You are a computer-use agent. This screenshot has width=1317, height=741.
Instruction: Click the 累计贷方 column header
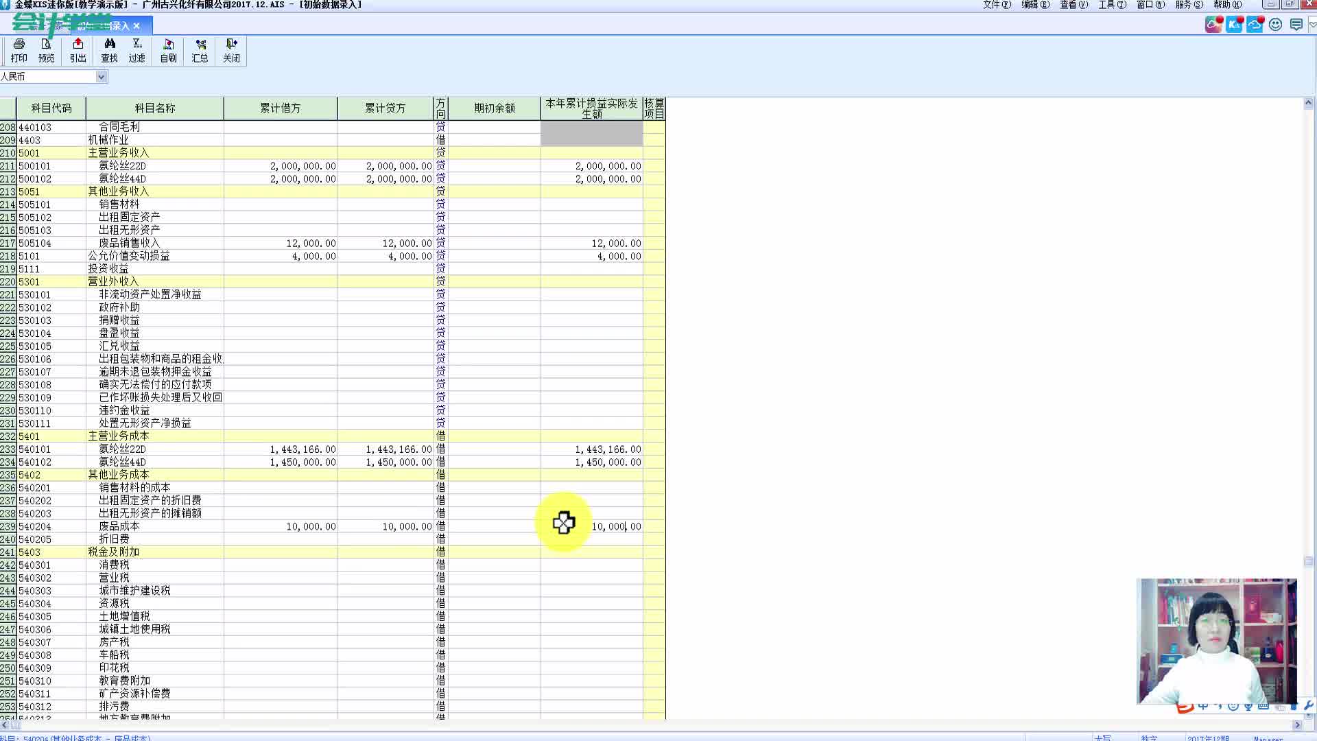[x=385, y=108]
